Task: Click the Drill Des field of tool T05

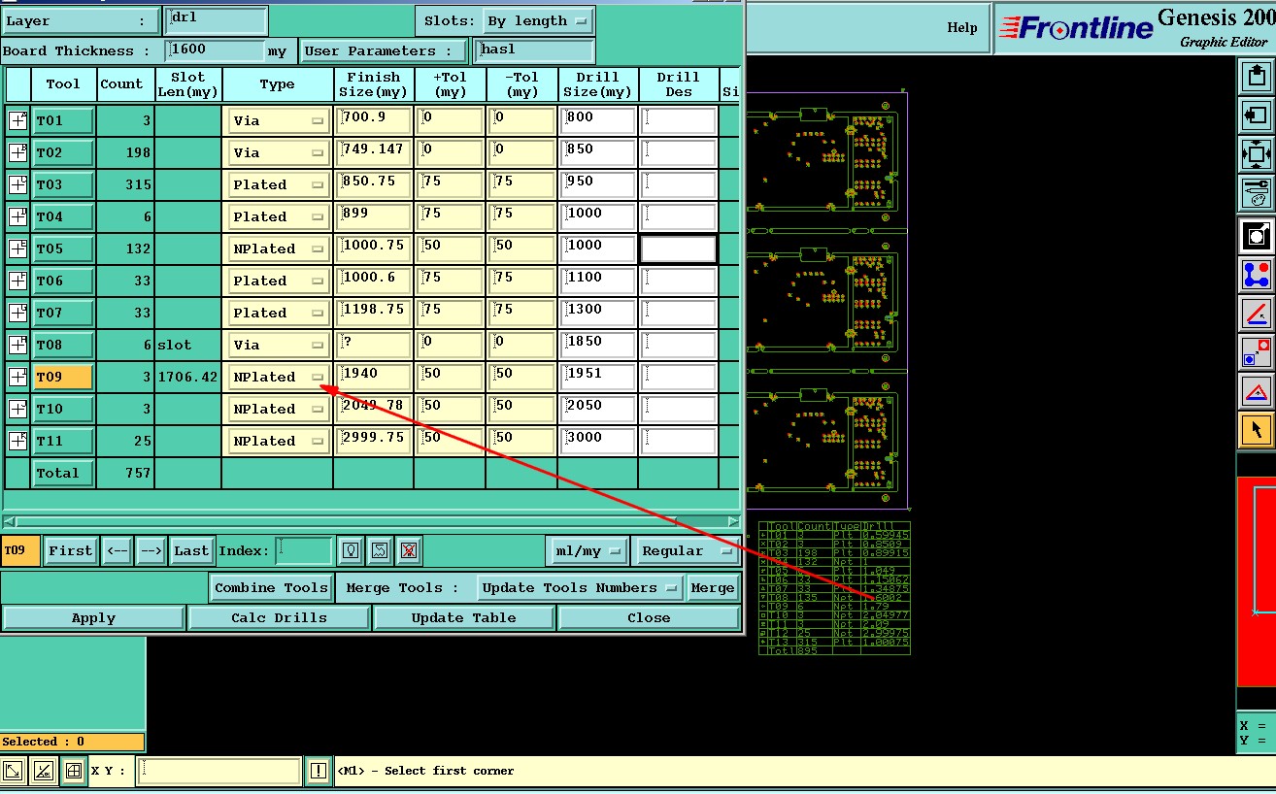Action: point(679,248)
